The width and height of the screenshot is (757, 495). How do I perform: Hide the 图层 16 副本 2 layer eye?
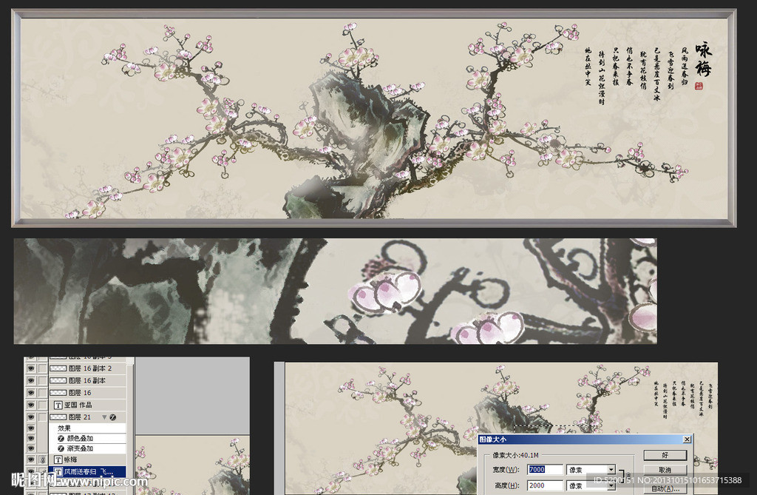(x=31, y=368)
